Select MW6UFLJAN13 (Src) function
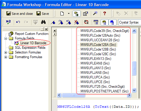The height and width of the screenshot is (111, 141). point(95,68)
